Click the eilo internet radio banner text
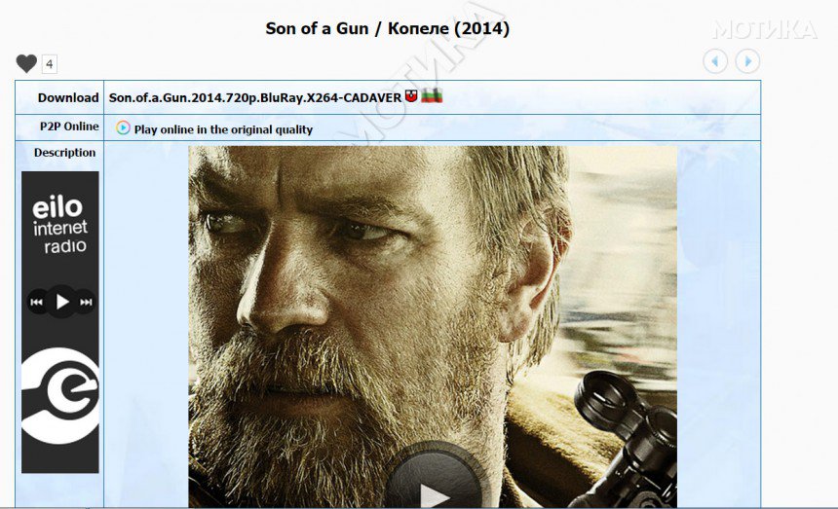The image size is (838, 509). (59, 224)
